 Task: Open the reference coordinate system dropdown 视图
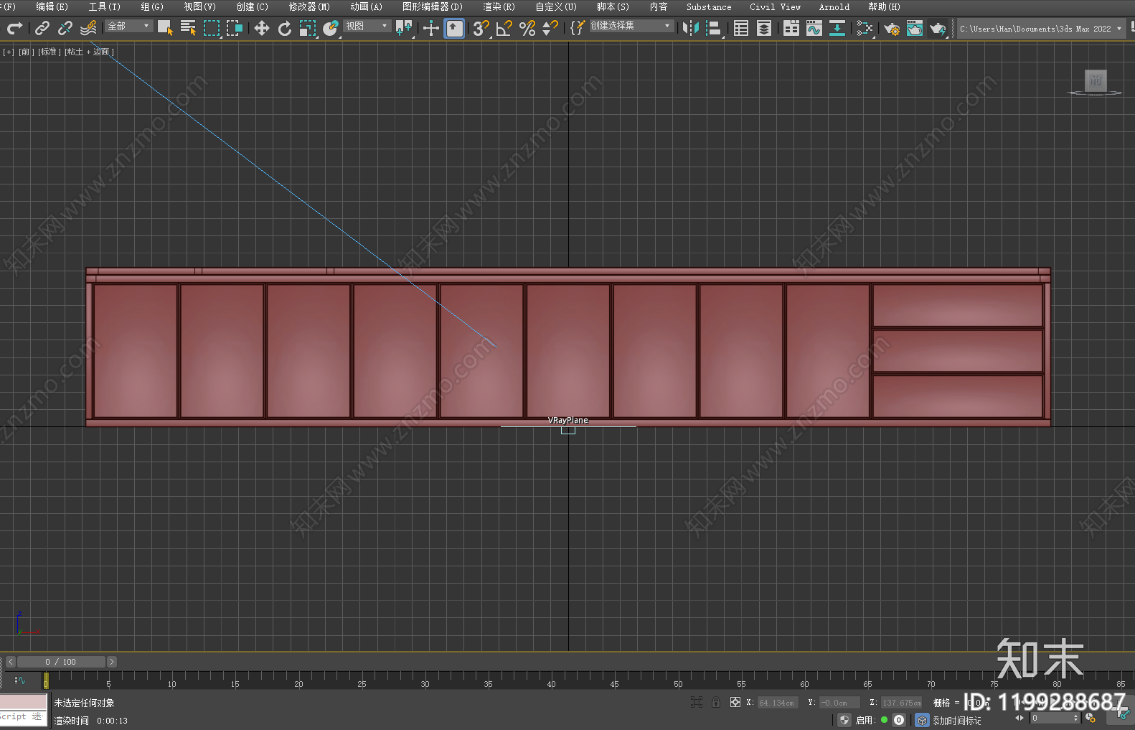coord(367,26)
